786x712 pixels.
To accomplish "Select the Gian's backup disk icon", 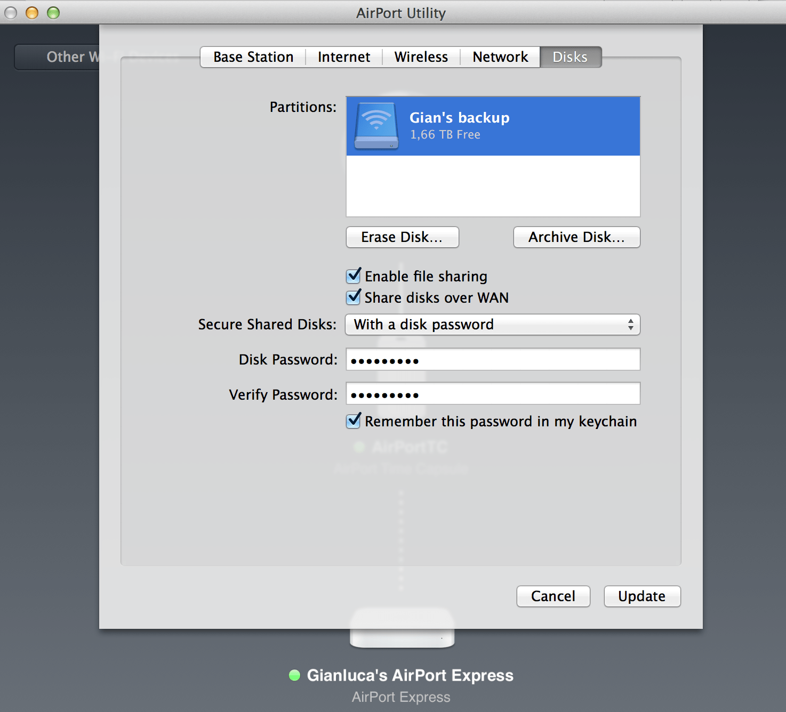I will point(375,126).
